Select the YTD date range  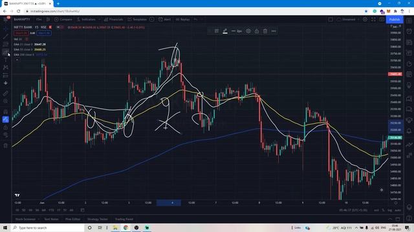[51, 210]
